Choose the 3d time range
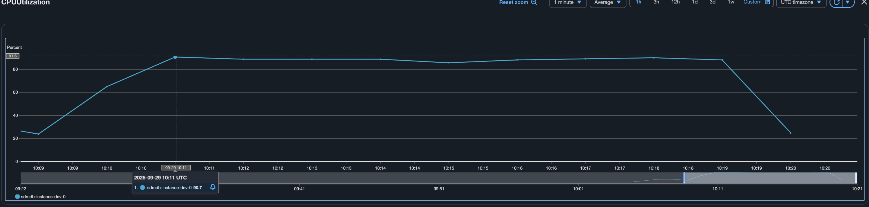Screen dimensions: 869x207 pos(713,2)
